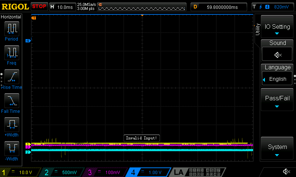Toggle the Sound mute button
The image size is (296, 177).
point(277,55)
